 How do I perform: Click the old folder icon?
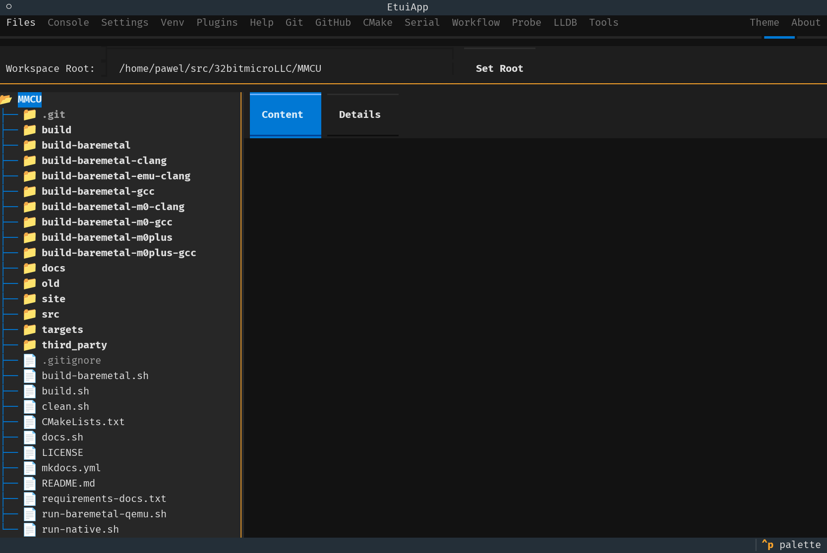pyautogui.click(x=30, y=283)
